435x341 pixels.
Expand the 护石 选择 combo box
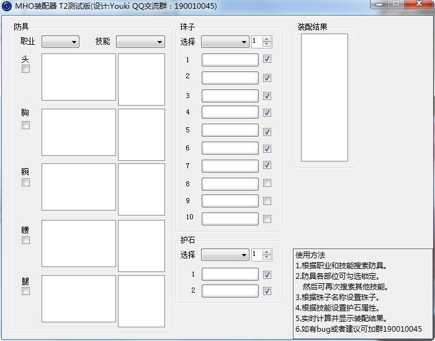[x=225, y=255]
